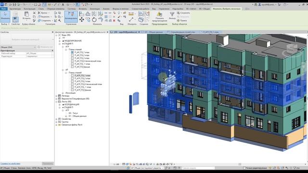Open the Свойства palette icon
The width and height of the screenshot is (308, 173).
point(15,19)
